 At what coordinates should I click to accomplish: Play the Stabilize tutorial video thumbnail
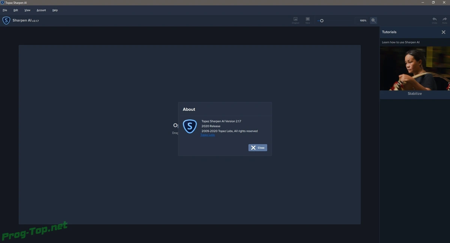tap(415, 68)
